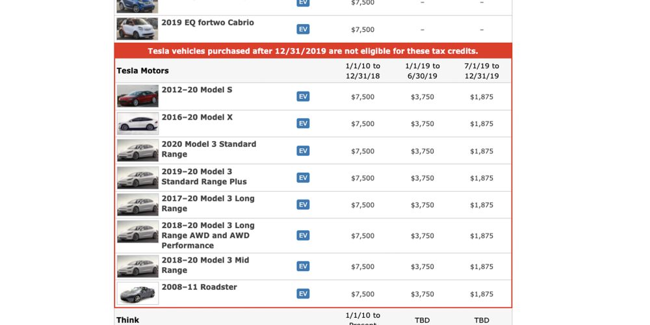Screen dimensions: 650x325
Task: Open 2019–20 Model 3 Standard Range Plus link
Action: [203, 177]
